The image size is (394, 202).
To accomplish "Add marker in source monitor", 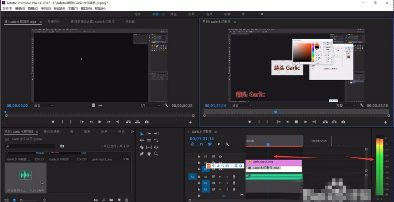I will coord(53,122).
